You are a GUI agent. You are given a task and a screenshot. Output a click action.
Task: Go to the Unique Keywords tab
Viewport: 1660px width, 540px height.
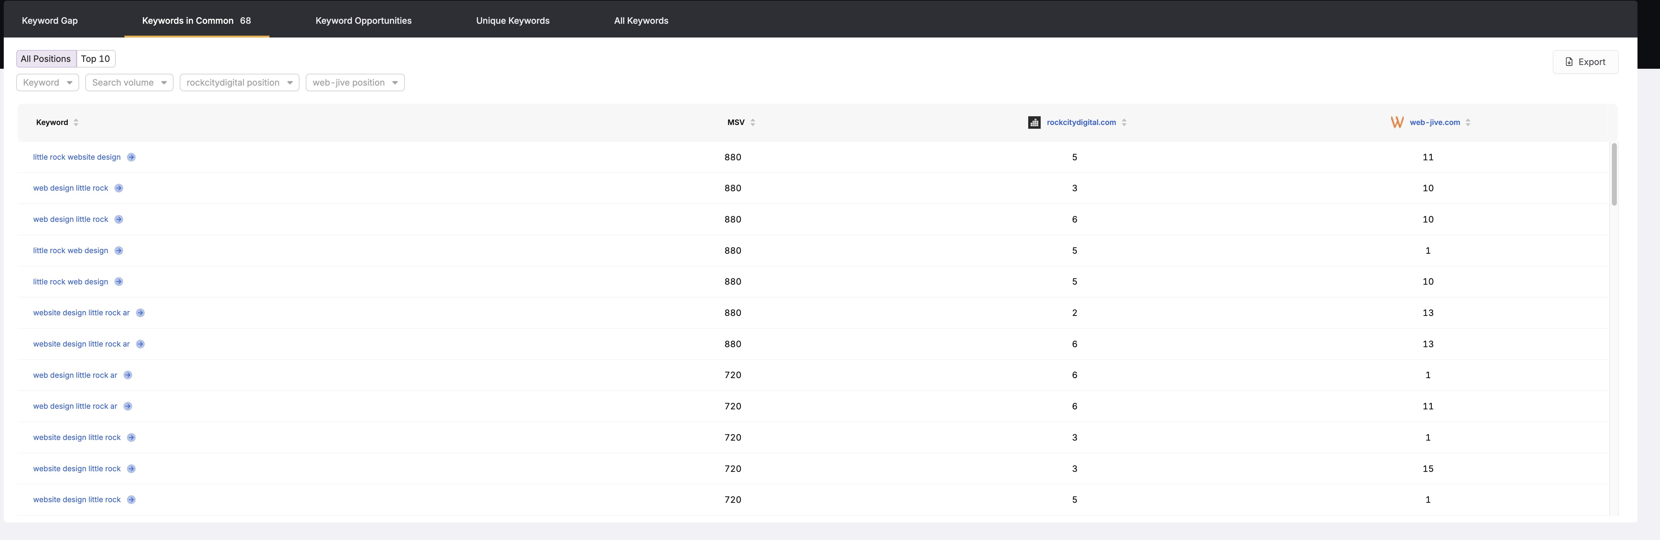(513, 21)
